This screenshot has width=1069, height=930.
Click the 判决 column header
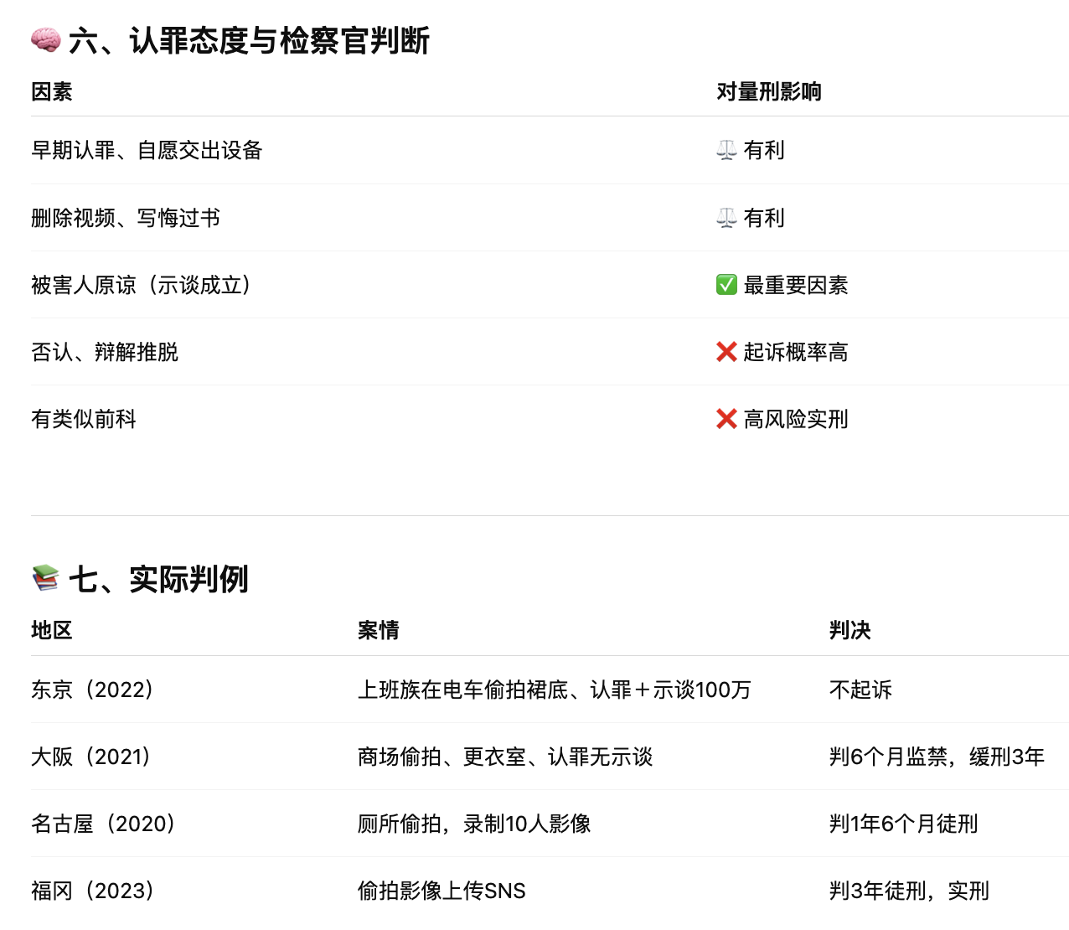(850, 631)
